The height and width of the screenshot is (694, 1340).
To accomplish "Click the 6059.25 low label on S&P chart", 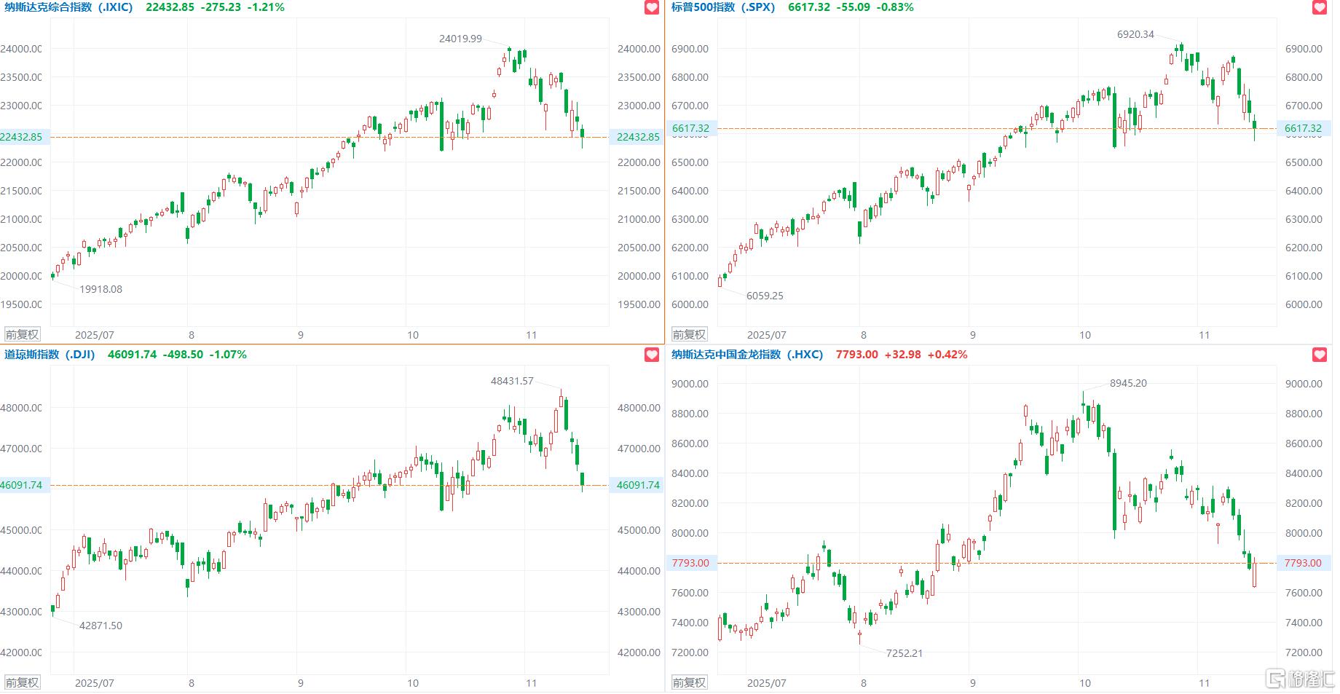I will (x=765, y=296).
